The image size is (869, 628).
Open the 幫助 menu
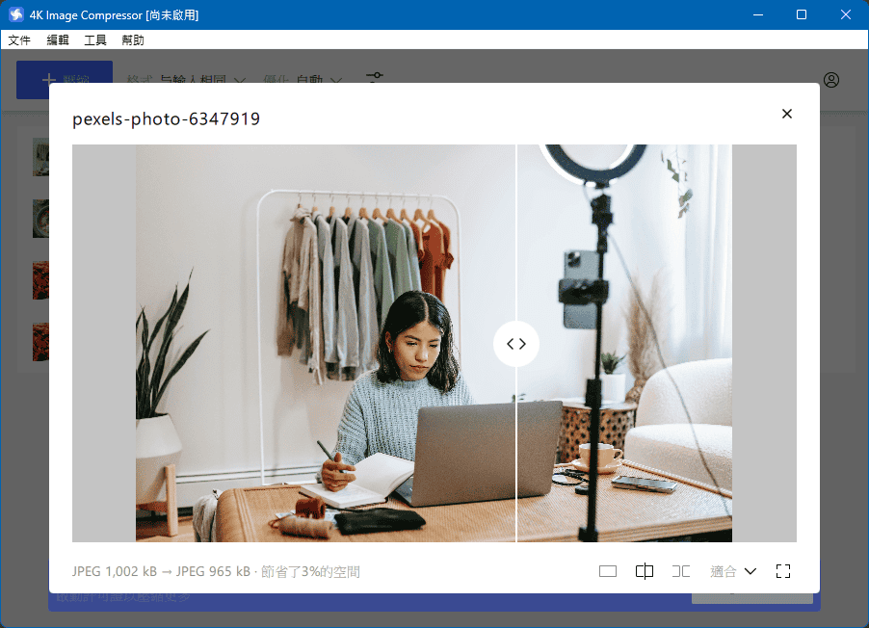coord(133,40)
